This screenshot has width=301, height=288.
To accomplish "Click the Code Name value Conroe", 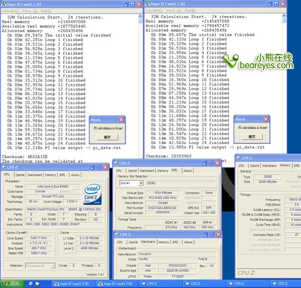I will click(x=40, y=192).
